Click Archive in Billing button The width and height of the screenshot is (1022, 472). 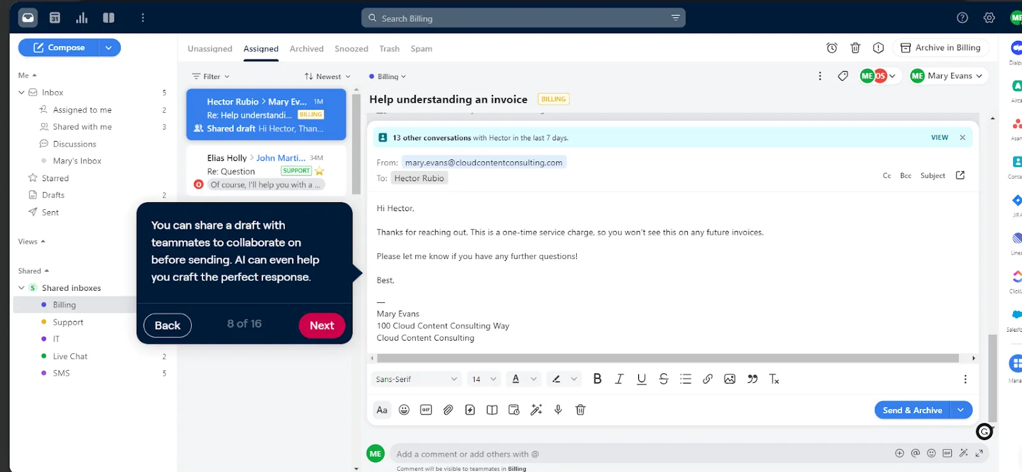940,48
